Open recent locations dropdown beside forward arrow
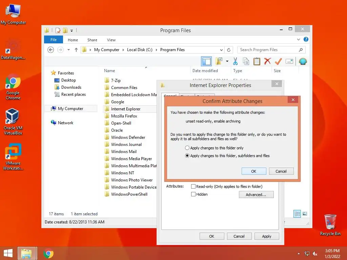 coord(68,50)
